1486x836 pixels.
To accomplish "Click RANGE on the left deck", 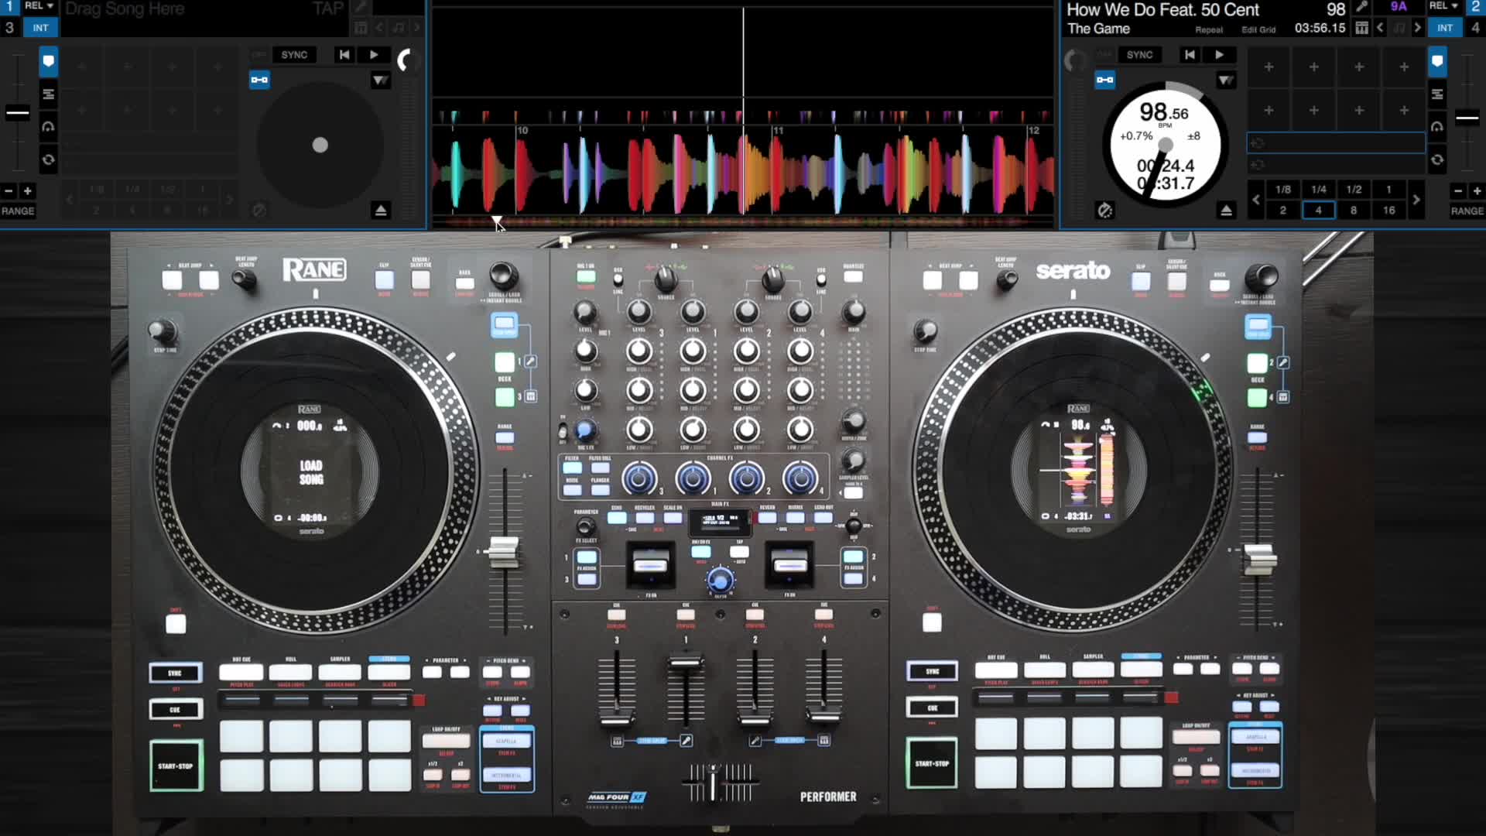I will coord(18,211).
